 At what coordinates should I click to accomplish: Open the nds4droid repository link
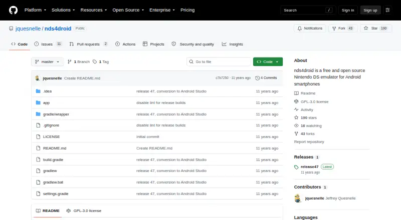58,28
